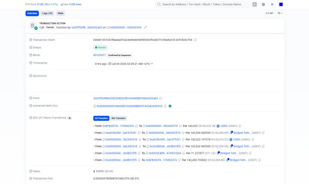Viewport: 309px width, 184px height.
Task: Open recipient 0x8FB35Cf4...17650237e in last transfer row
Action: click(x=161, y=160)
